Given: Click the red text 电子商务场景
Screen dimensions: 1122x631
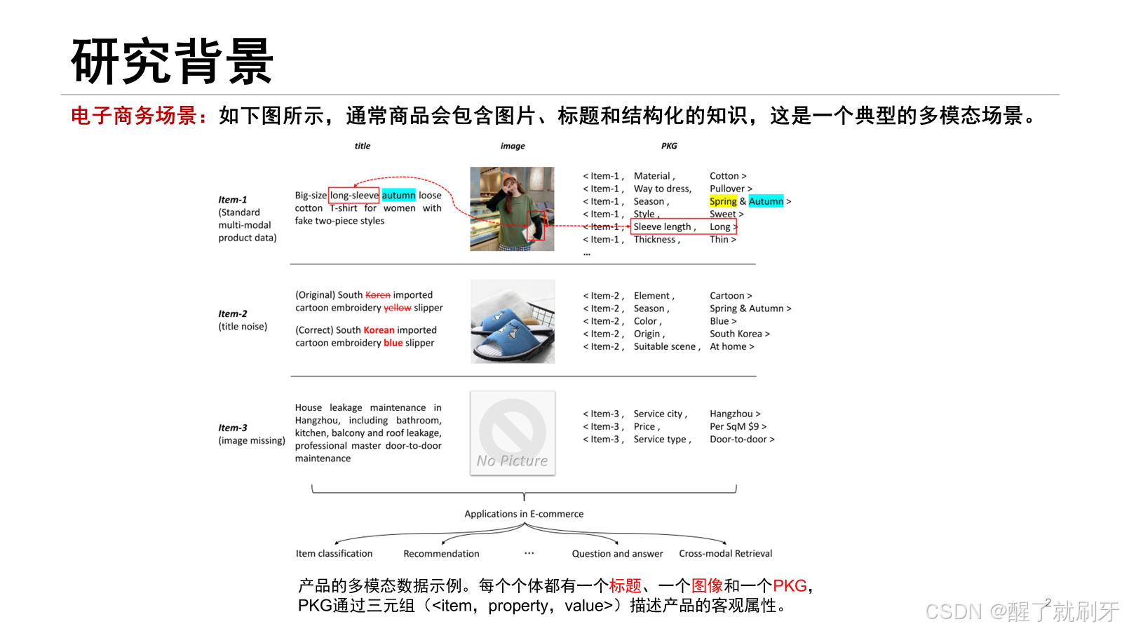Looking at the screenshot, I should pos(134,116).
